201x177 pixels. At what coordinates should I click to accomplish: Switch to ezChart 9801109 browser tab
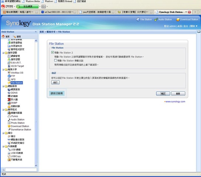(x=59, y=12)
